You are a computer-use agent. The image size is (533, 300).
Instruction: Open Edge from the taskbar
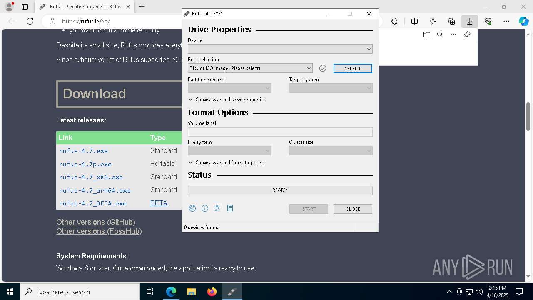[171, 292]
